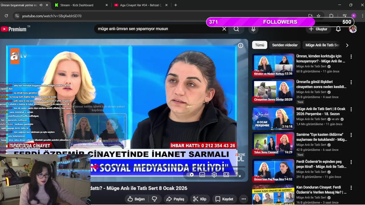Create a clip with Klip button
Image resolution: width=365 pixels, height=205 pixels.
tap(200, 199)
